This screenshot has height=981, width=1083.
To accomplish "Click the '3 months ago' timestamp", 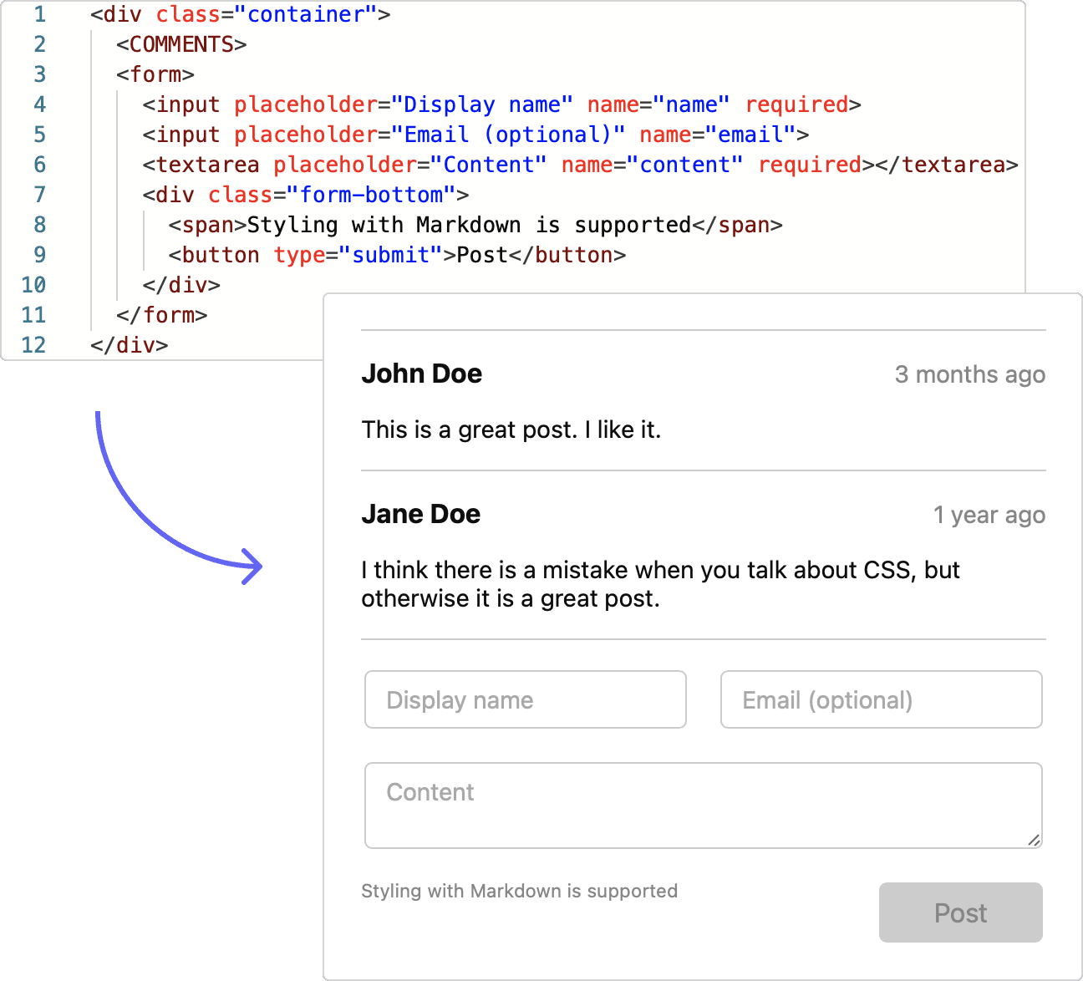I will pyautogui.click(x=970, y=374).
